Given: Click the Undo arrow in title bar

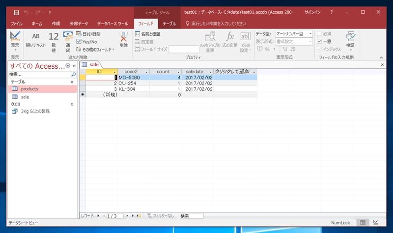Looking at the screenshot, I should coord(27,12).
